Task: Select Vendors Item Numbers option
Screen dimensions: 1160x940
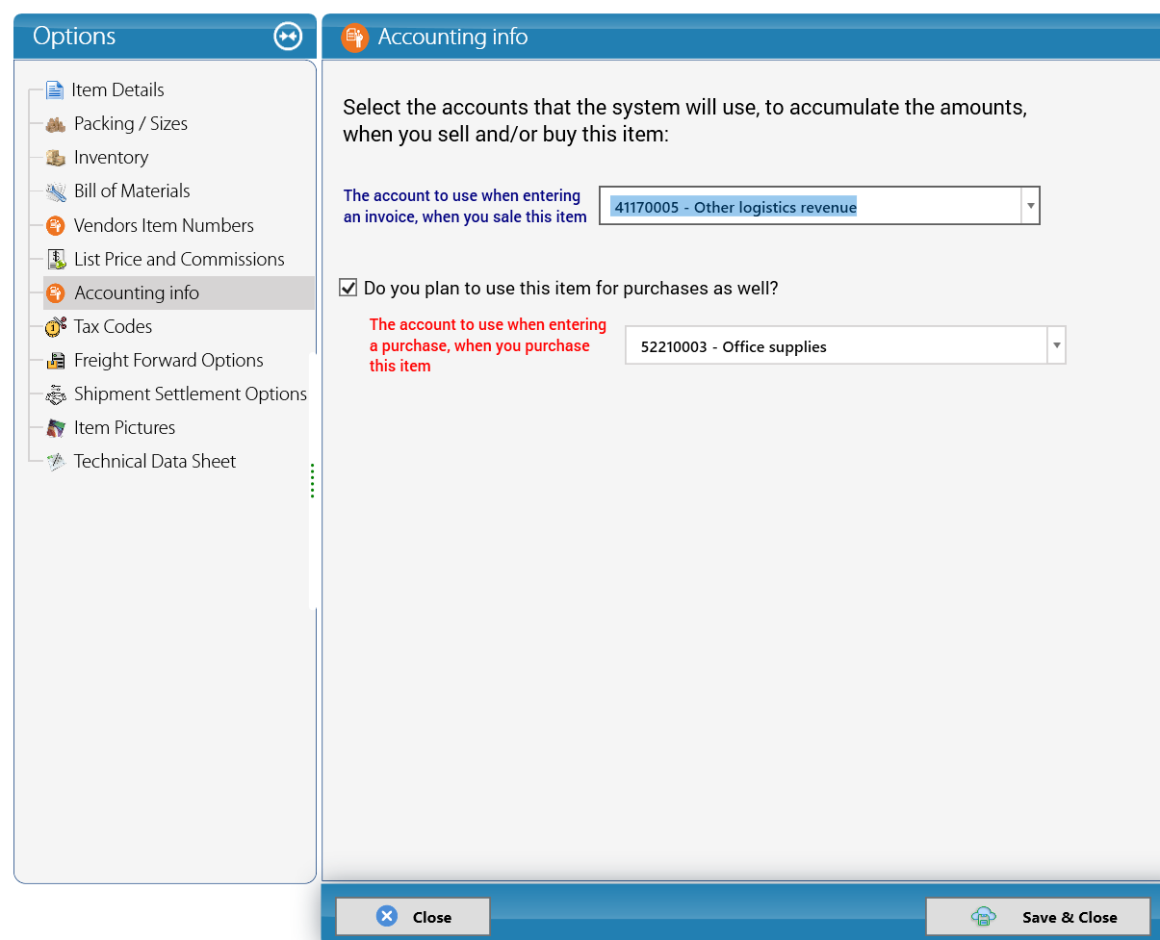Action: (x=164, y=226)
